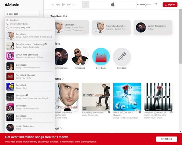Click the vertical scrollbar of results
Image resolution: width=182 pixels, height=145 pixels.
tap(180, 36)
